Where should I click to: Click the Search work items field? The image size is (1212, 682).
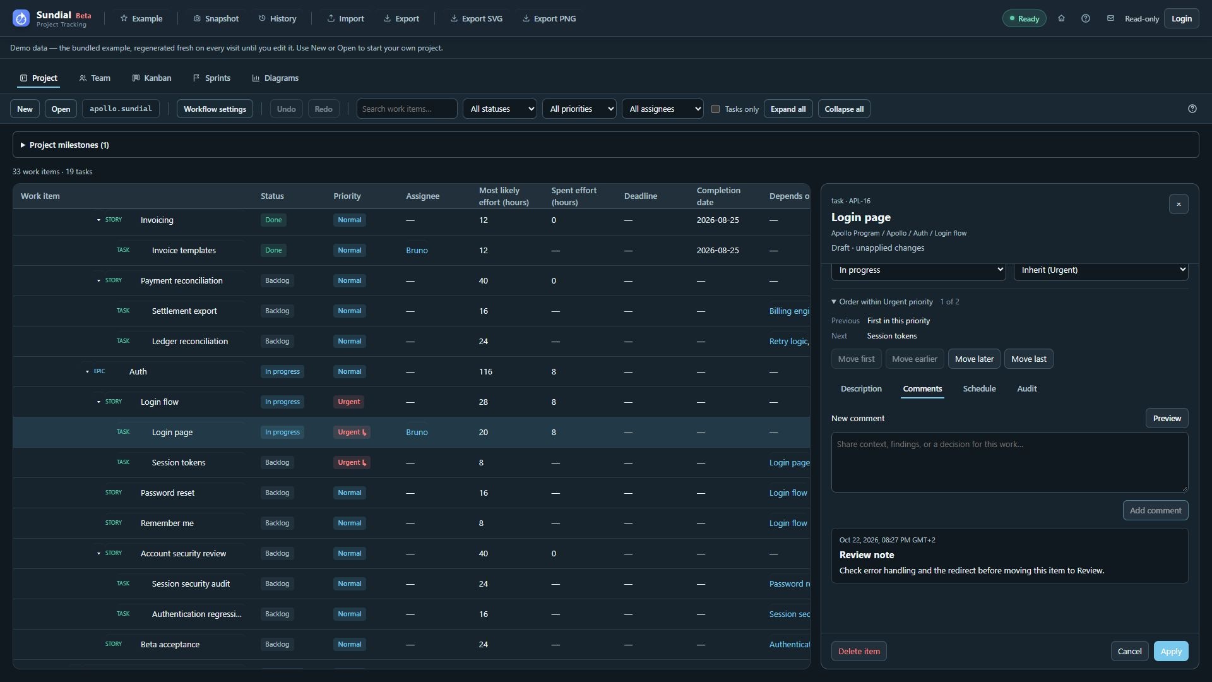tap(407, 109)
